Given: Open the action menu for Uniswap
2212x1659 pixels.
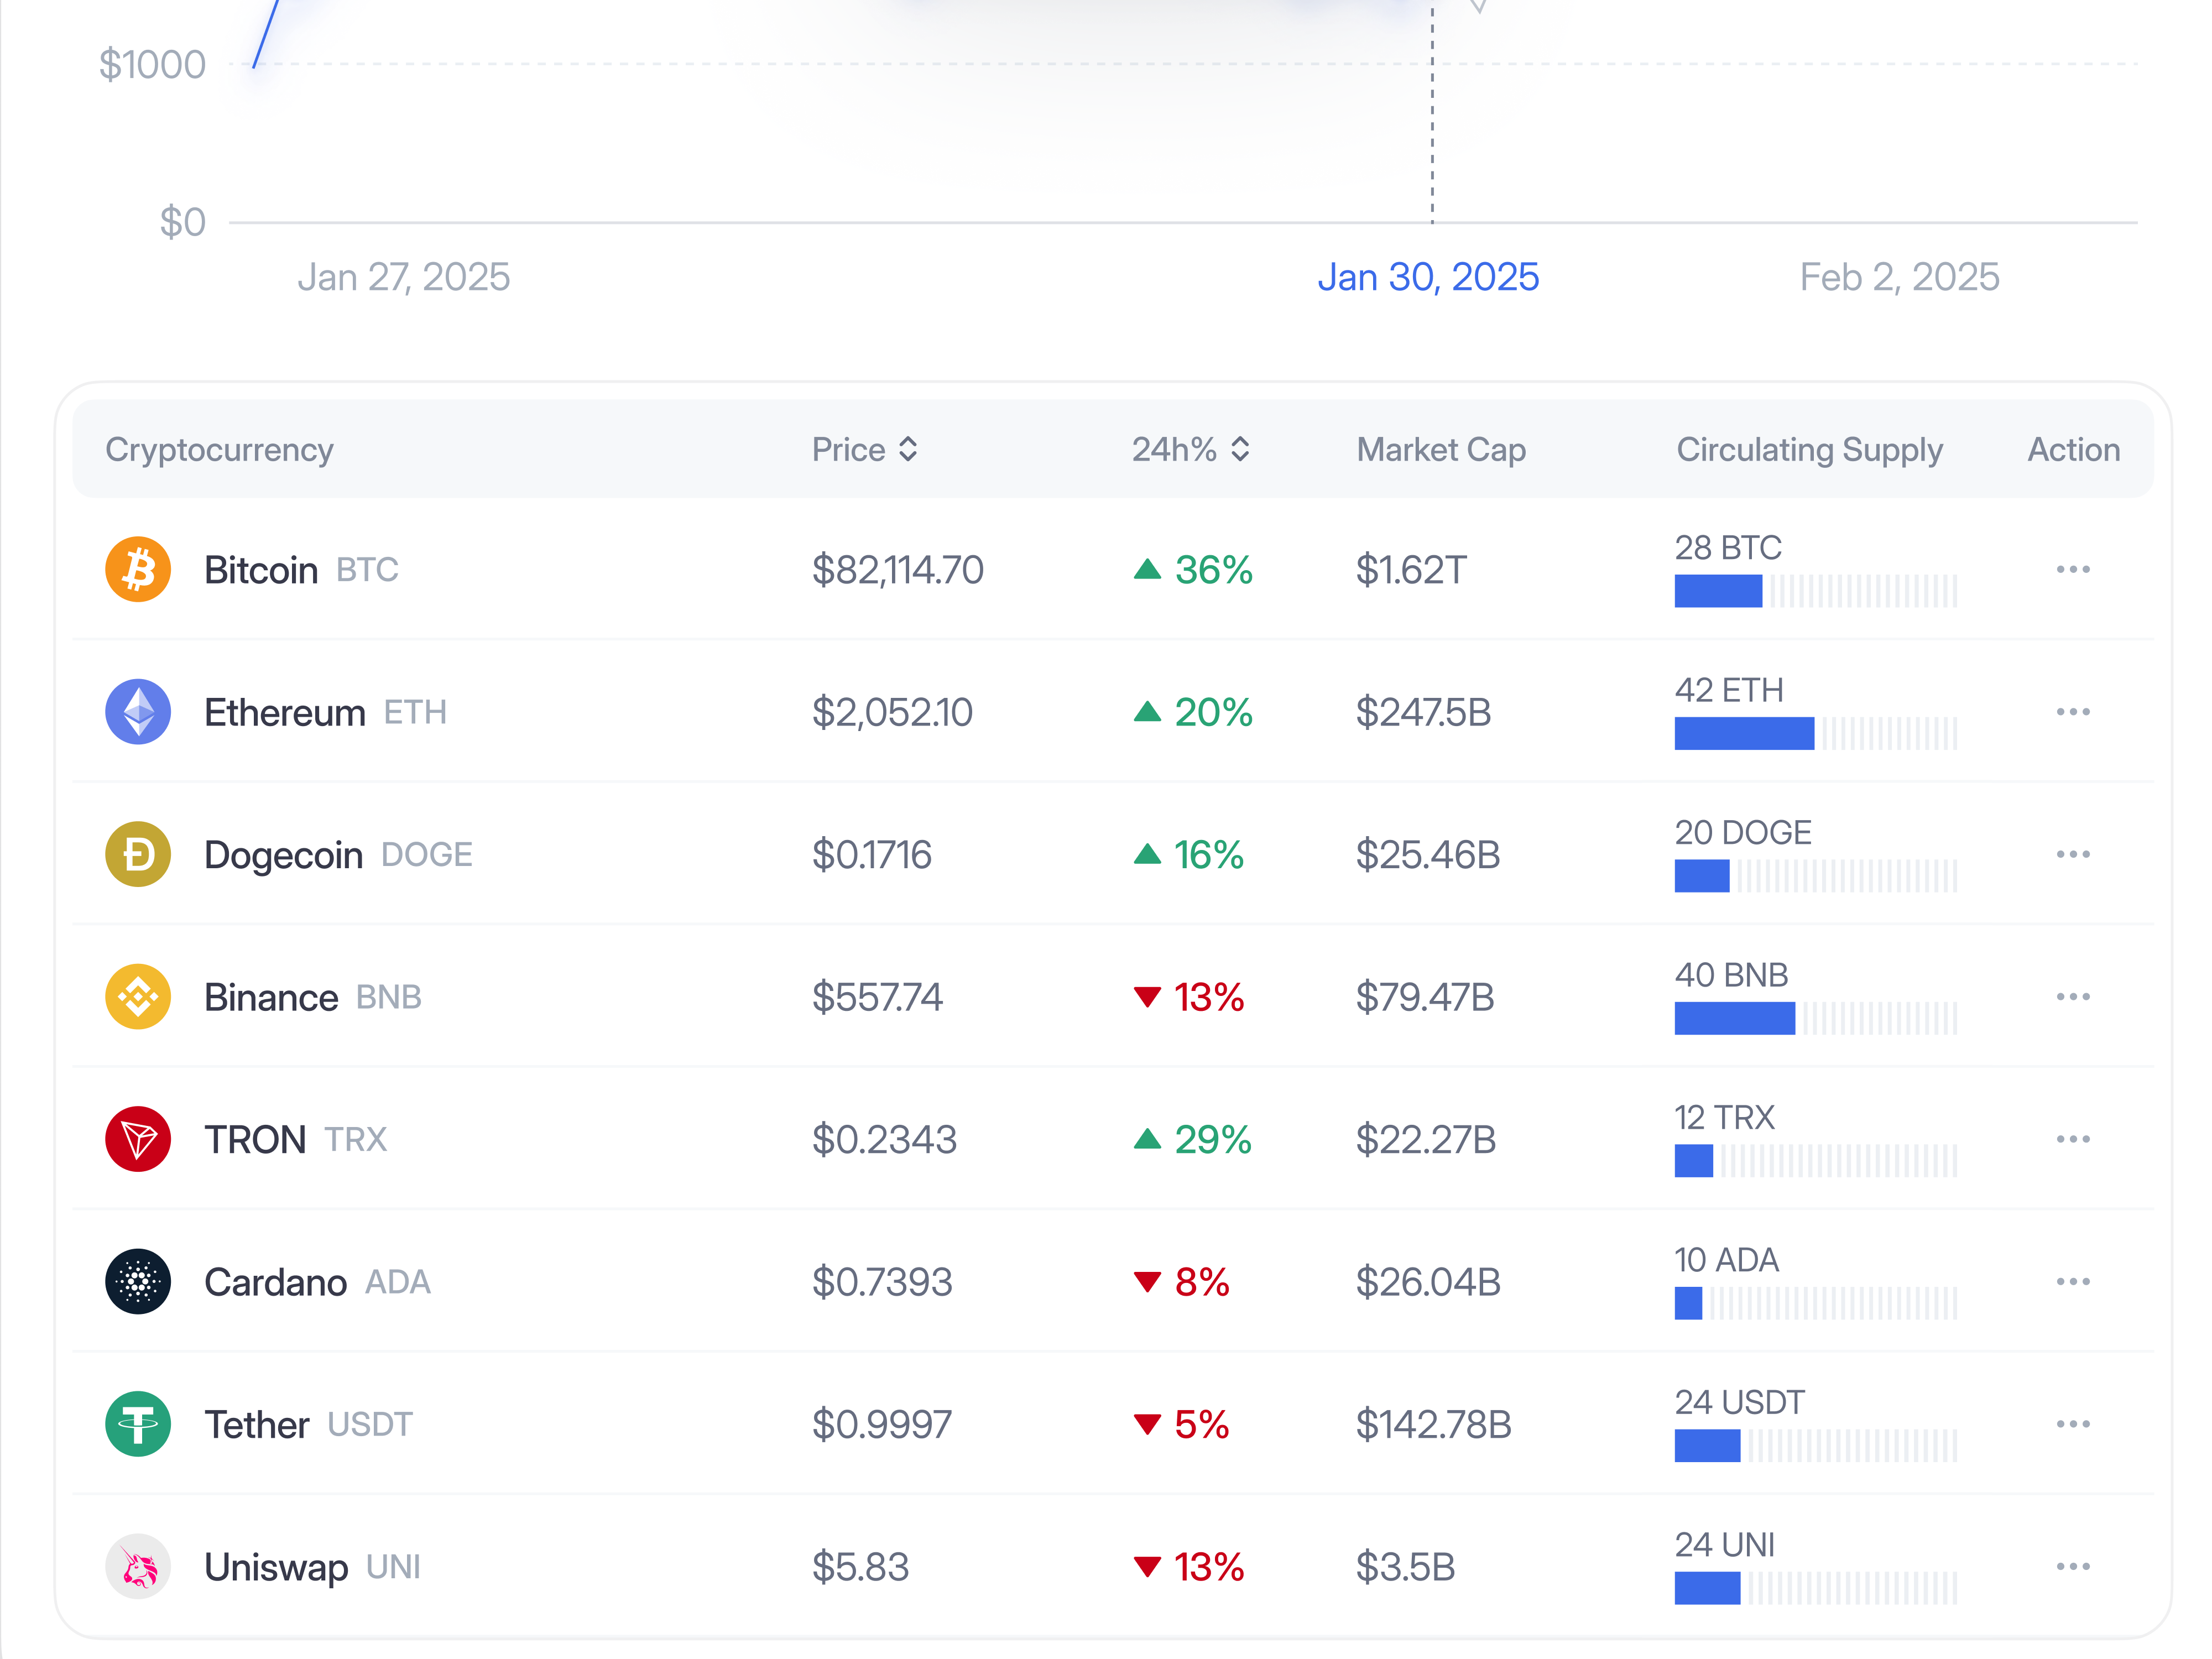Looking at the screenshot, I should click(x=2073, y=1567).
